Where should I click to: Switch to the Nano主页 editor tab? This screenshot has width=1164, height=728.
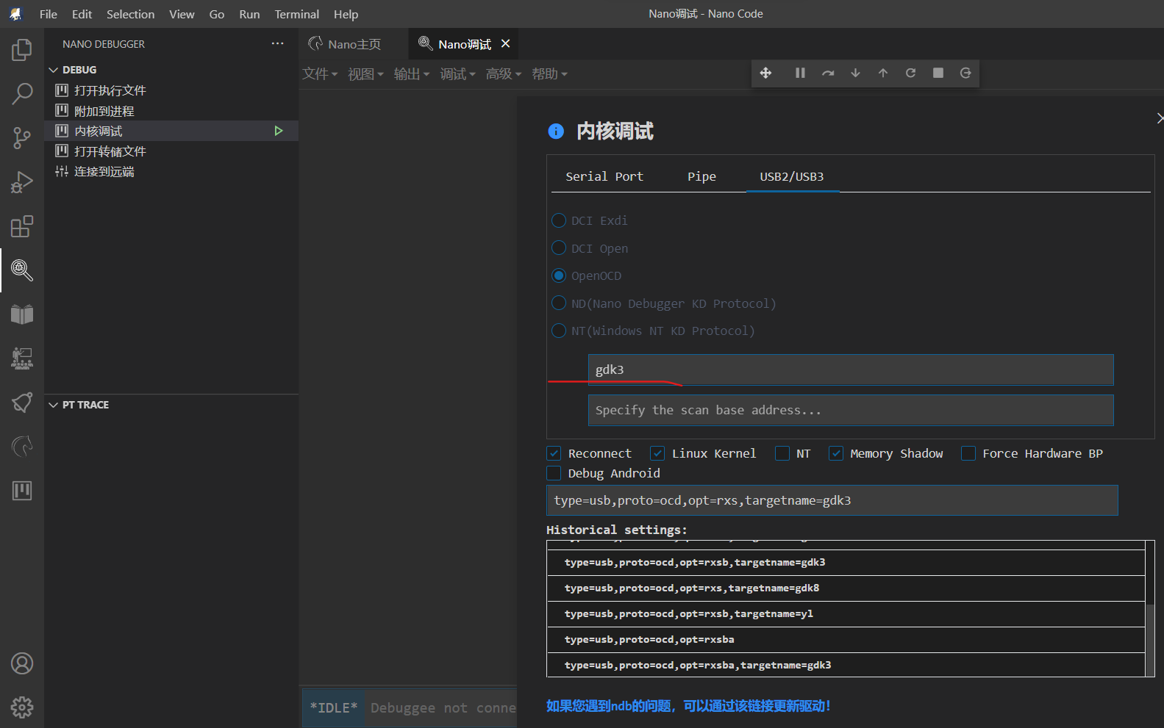[x=353, y=44]
